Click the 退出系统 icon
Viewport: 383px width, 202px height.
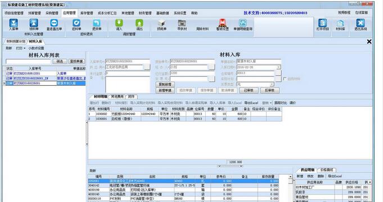(361, 24)
